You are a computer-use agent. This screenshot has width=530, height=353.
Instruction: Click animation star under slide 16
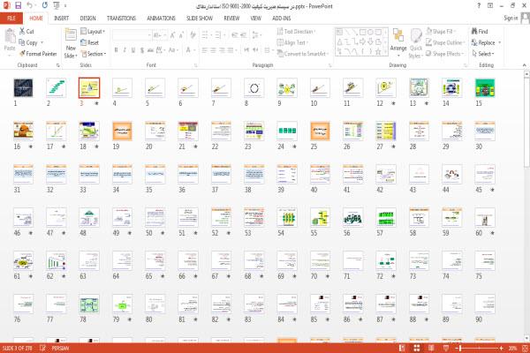pos(30,146)
